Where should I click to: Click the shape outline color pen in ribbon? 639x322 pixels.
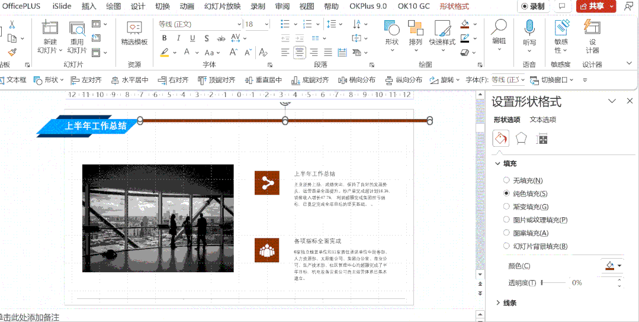click(x=464, y=38)
